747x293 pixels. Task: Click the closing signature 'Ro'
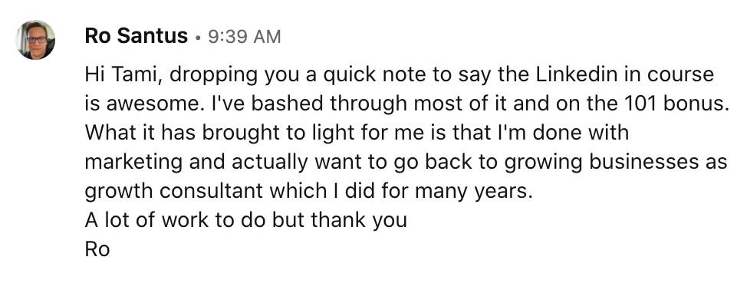coord(97,249)
